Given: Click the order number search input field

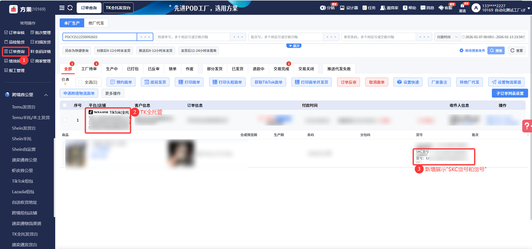Looking at the screenshot, I should pos(100,37).
